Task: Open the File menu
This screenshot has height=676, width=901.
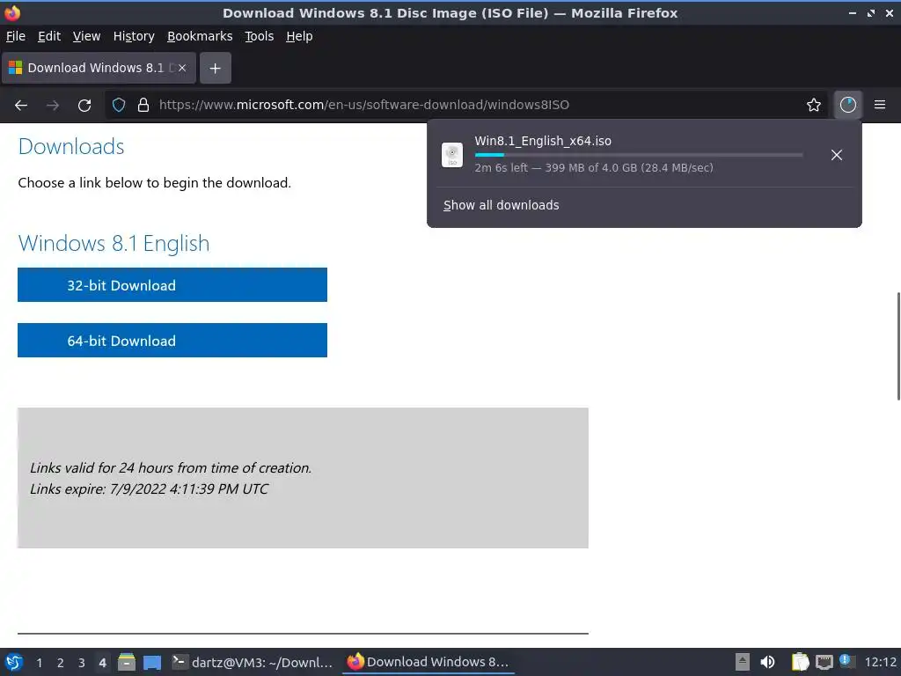Action: pyautogui.click(x=16, y=36)
